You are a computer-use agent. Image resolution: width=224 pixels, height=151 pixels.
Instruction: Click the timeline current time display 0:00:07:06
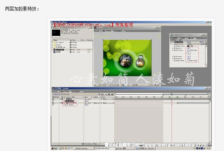click(x=56, y=94)
